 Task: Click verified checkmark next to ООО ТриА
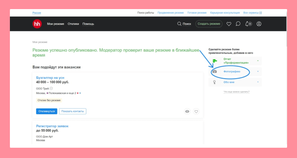[51, 88]
